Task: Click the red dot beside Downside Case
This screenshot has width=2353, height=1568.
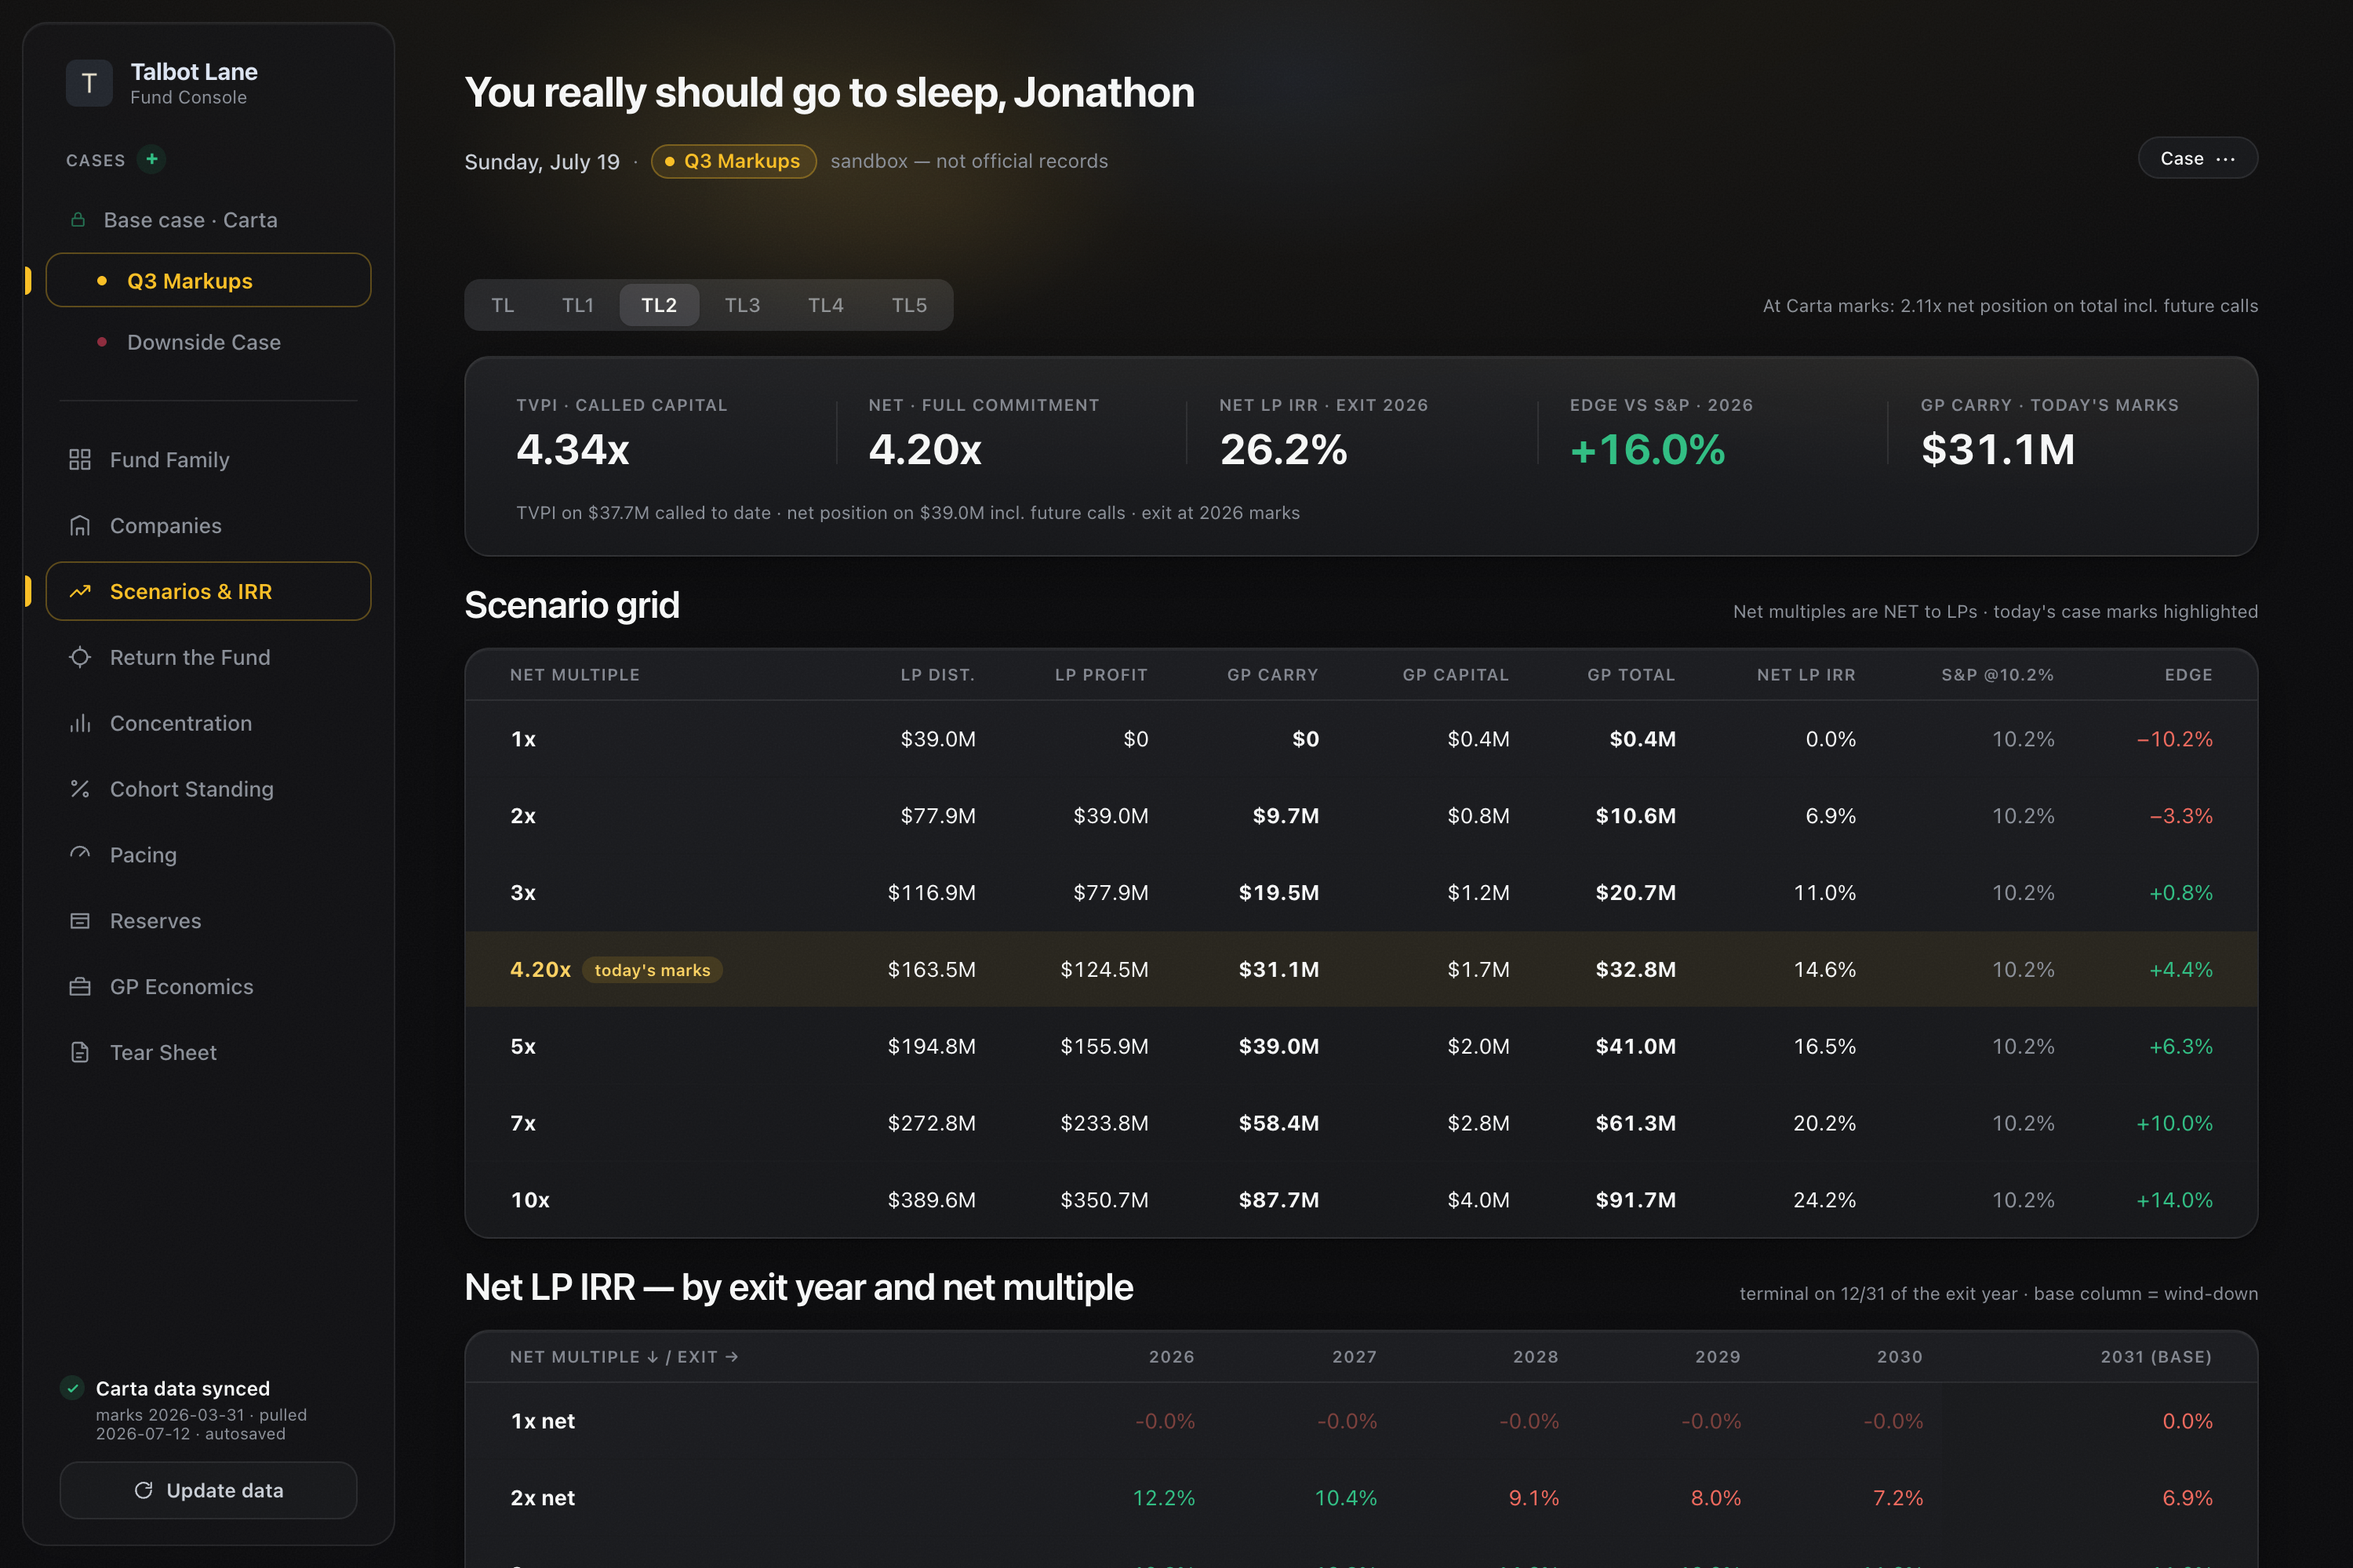Action: [102, 342]
